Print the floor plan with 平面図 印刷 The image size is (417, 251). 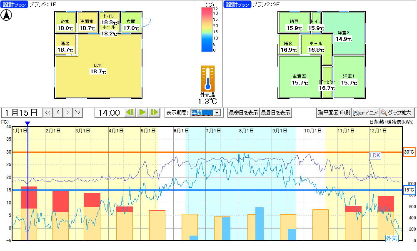pos(334,112)
